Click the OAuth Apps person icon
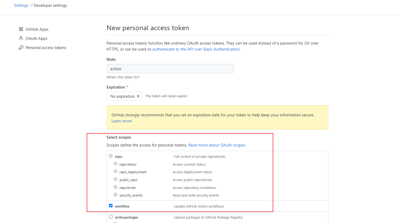The width and height of the screenshot is (398, 223). click(x=21, y=38)
